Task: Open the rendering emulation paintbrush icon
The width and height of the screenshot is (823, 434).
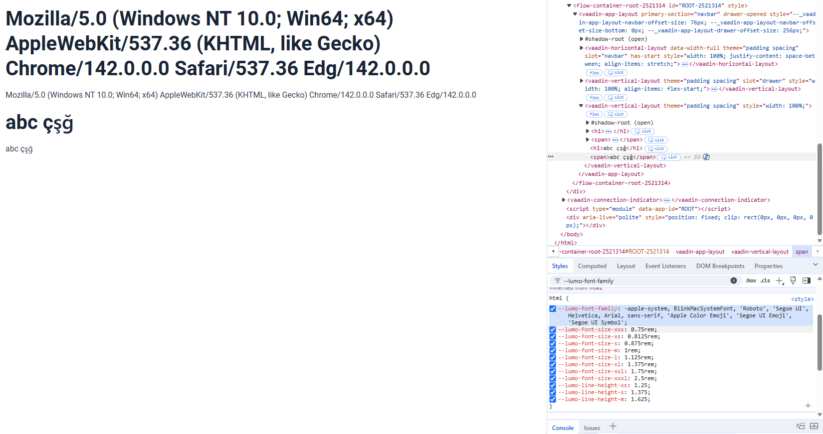Action: (793, 281)
